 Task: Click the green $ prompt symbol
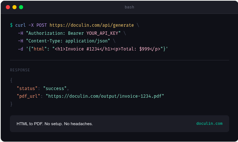pyautogui.click(x=11, y=25)
